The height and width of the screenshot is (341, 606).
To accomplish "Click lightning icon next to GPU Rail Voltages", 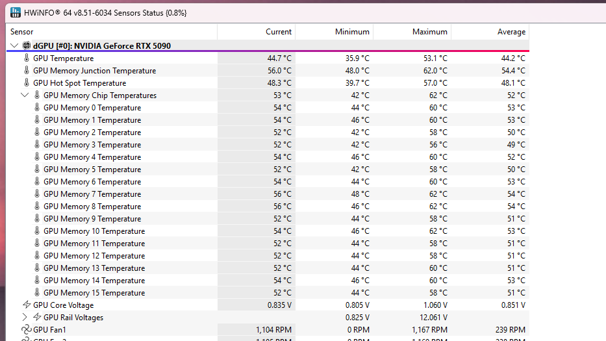I will point(37,317).
